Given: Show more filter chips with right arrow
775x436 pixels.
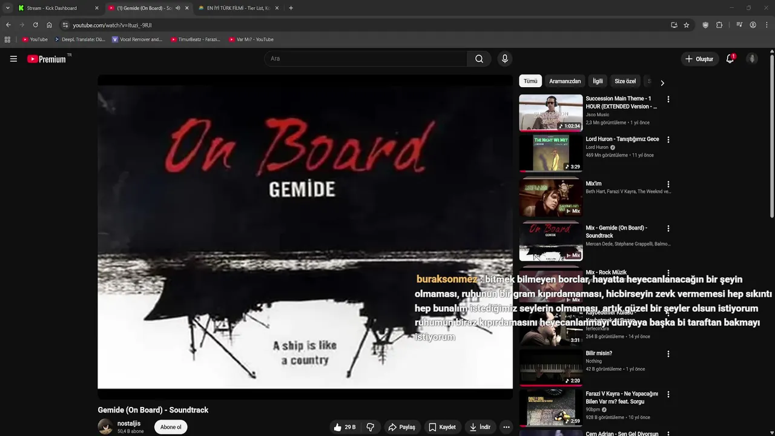Looking at the screenshot, I should [x=662, y=83].
